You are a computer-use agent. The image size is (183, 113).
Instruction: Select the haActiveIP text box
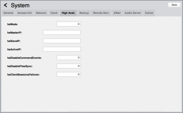(x=62, y=49)
